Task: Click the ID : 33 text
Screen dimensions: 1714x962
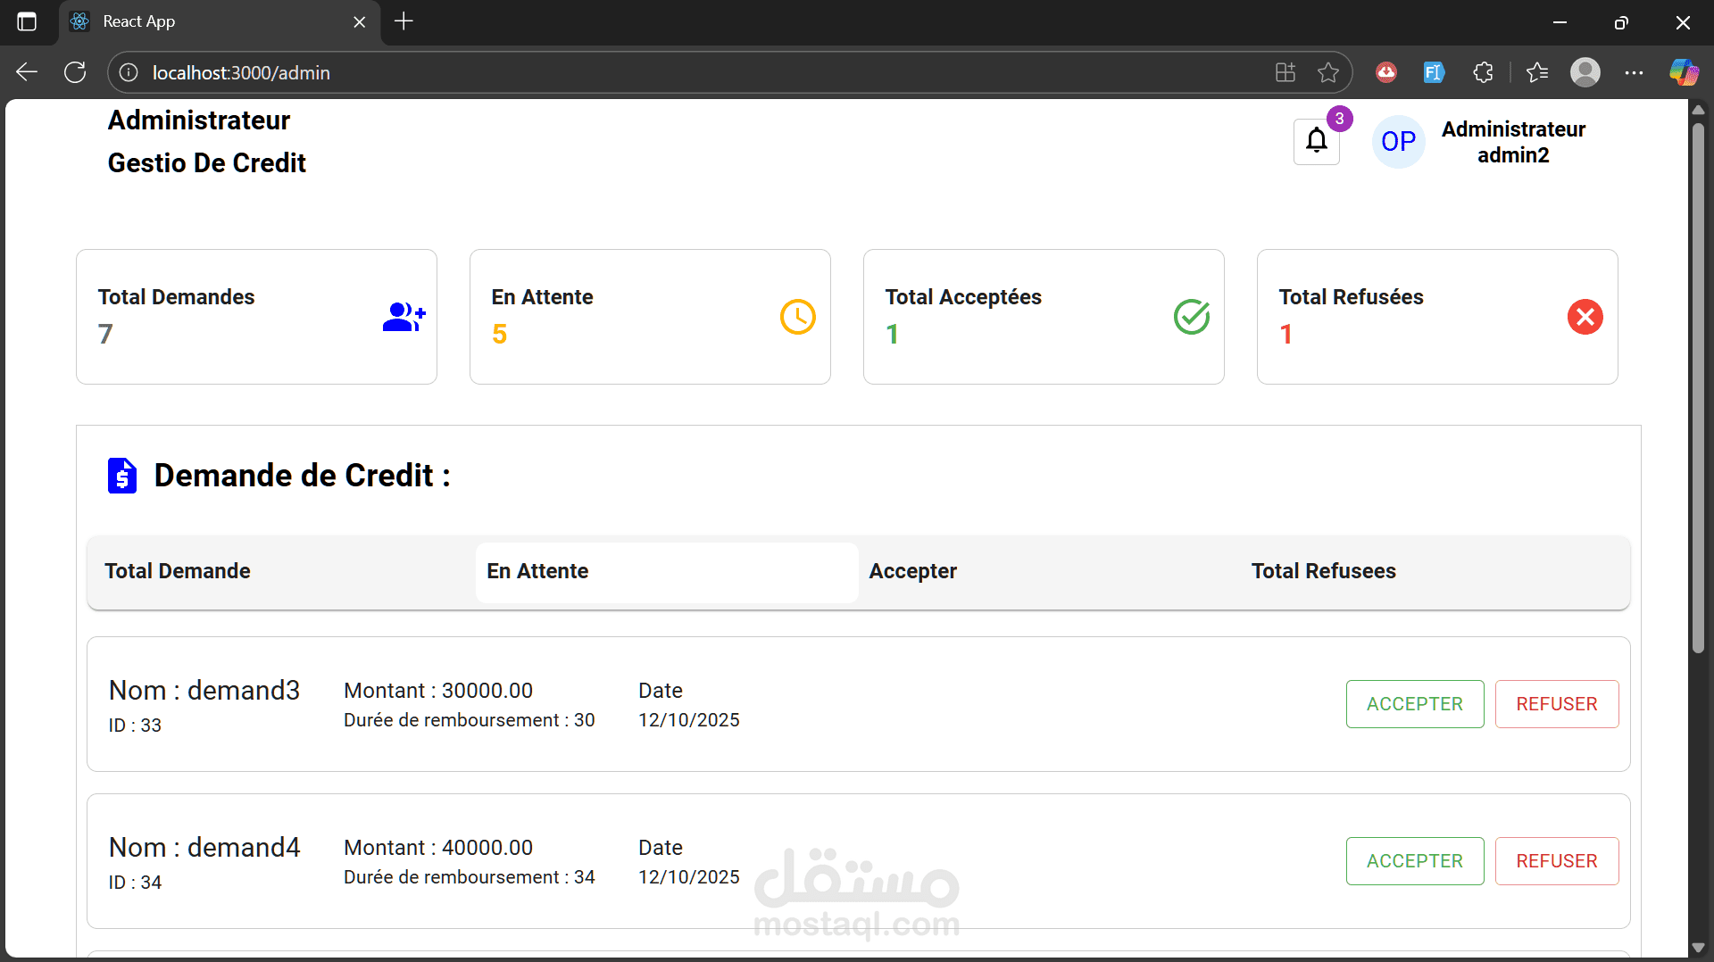Action: (135, 726)
